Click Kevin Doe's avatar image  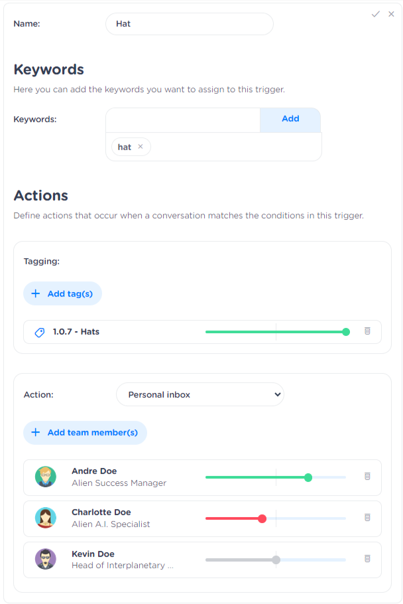(x=46, y=560)
